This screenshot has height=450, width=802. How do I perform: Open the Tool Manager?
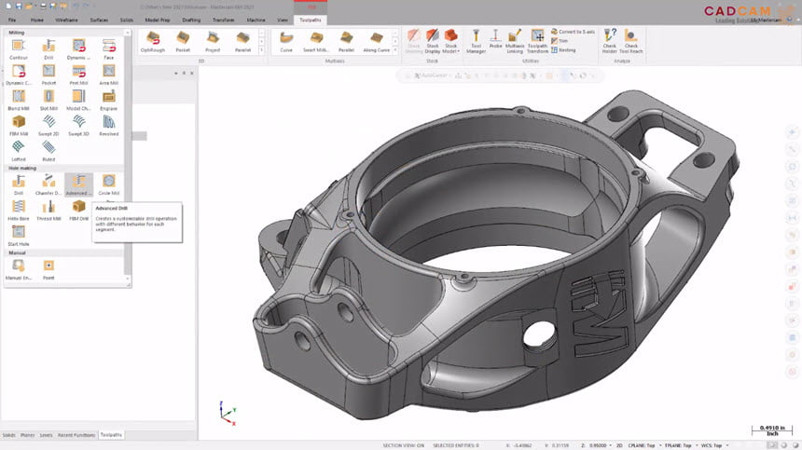476,41
